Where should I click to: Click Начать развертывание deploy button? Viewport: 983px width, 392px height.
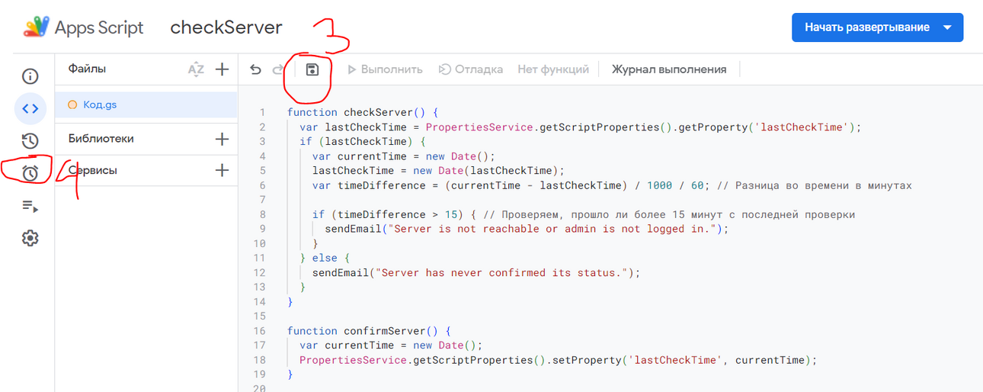[x=877, y=27]
